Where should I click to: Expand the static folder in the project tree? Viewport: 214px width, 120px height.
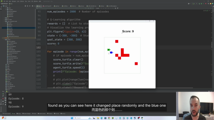[6, 8]
